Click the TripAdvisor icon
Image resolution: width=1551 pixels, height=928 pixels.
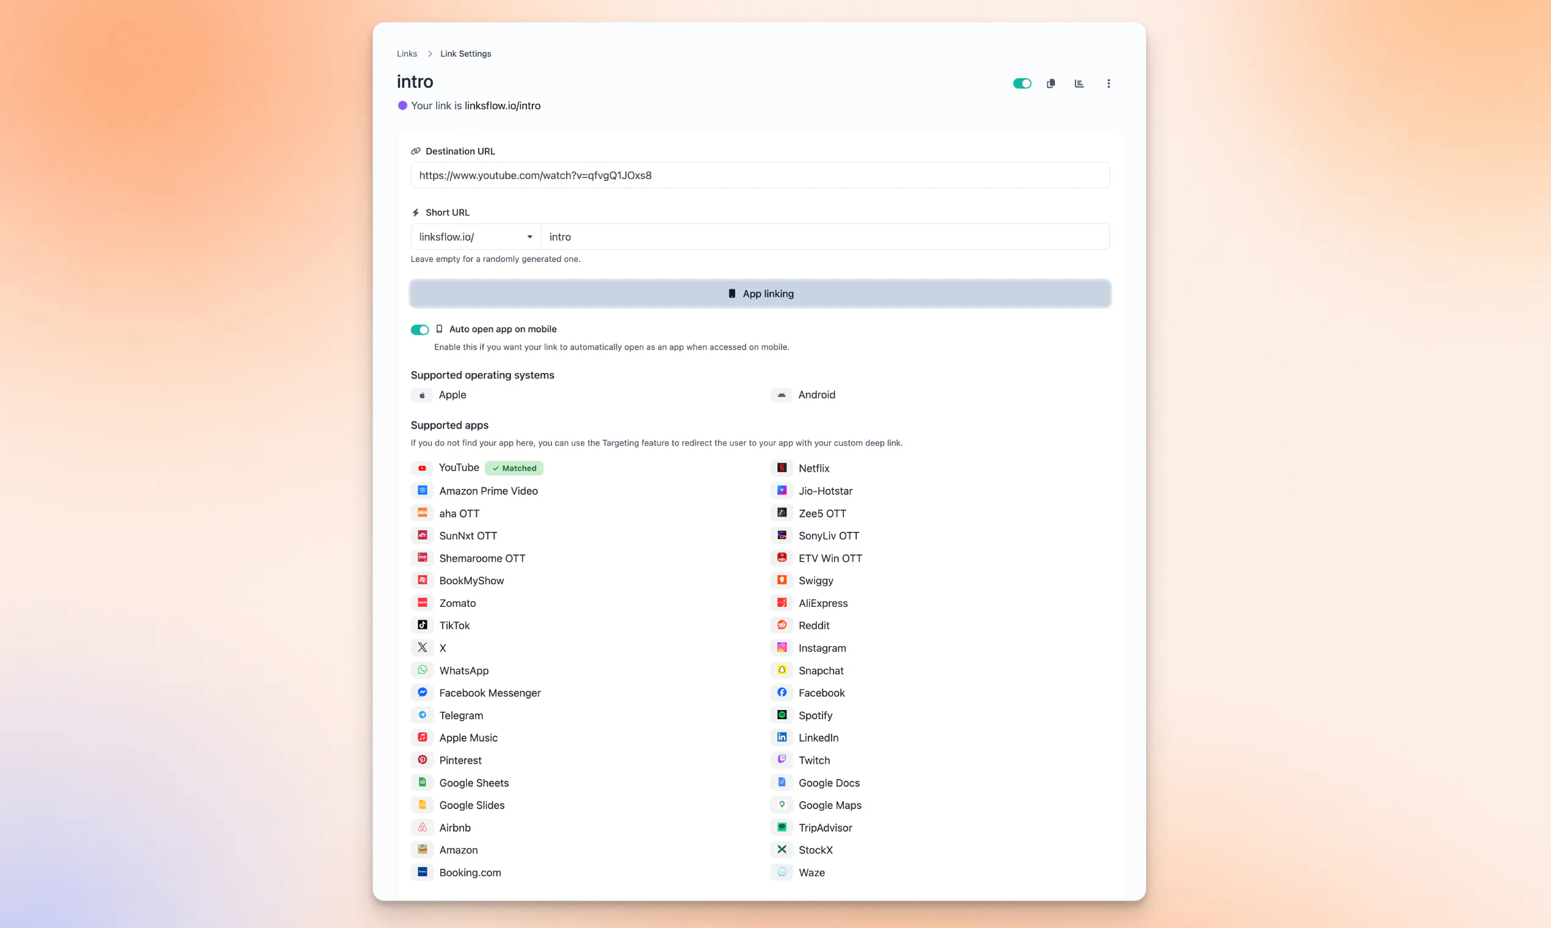pyautogui.click(x=782, y=828)
